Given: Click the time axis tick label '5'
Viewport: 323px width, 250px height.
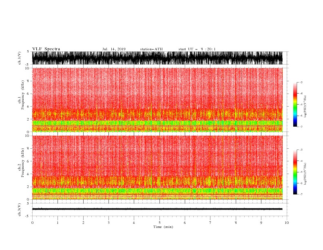Looking at the screenshot, I should [x=159, y=223].
